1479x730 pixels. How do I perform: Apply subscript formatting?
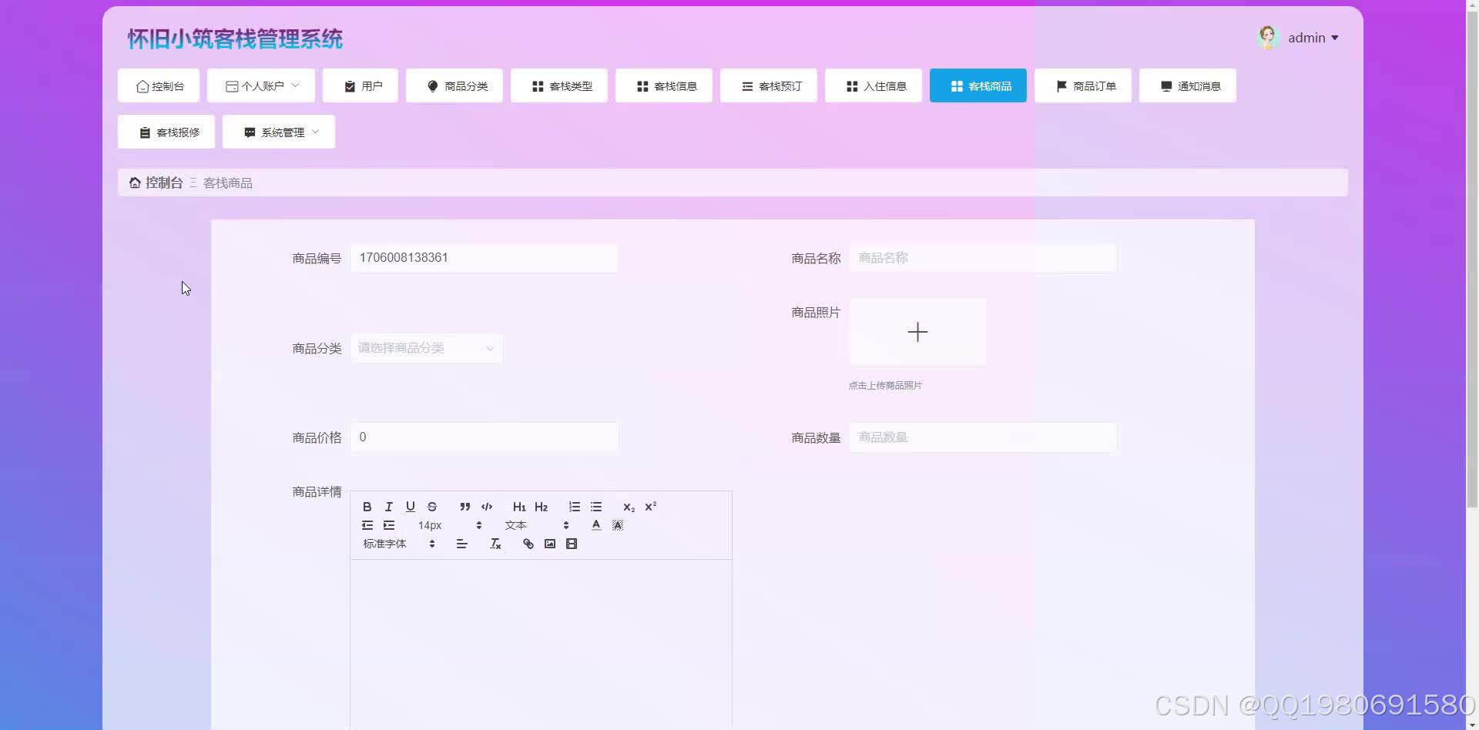coord(629,507)
